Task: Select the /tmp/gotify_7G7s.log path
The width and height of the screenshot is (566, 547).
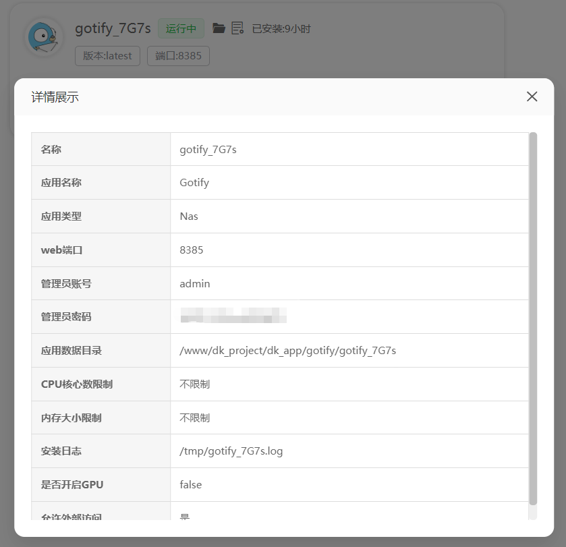Action: tap(231, 451)
